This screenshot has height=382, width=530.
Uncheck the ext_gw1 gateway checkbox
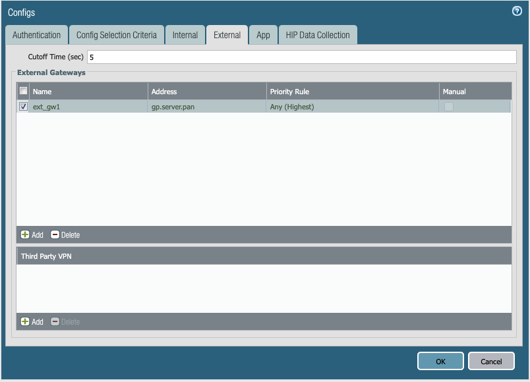(x=22, y=106)
